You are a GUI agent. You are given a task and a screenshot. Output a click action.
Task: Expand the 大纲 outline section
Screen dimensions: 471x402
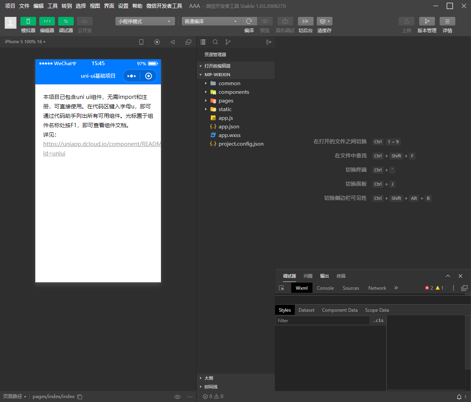pyautogui.click(x=235, y=378)
